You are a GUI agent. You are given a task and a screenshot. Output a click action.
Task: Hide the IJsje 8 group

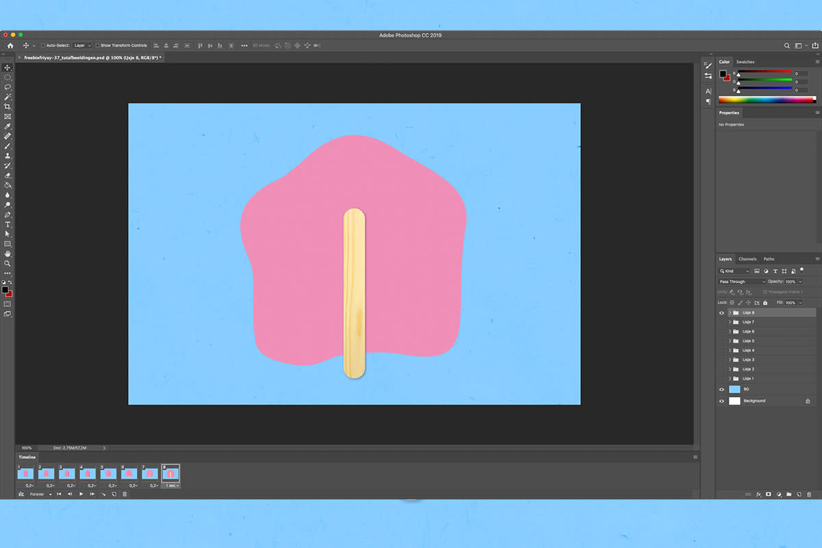pyautogui.click(x=721, y=312)
